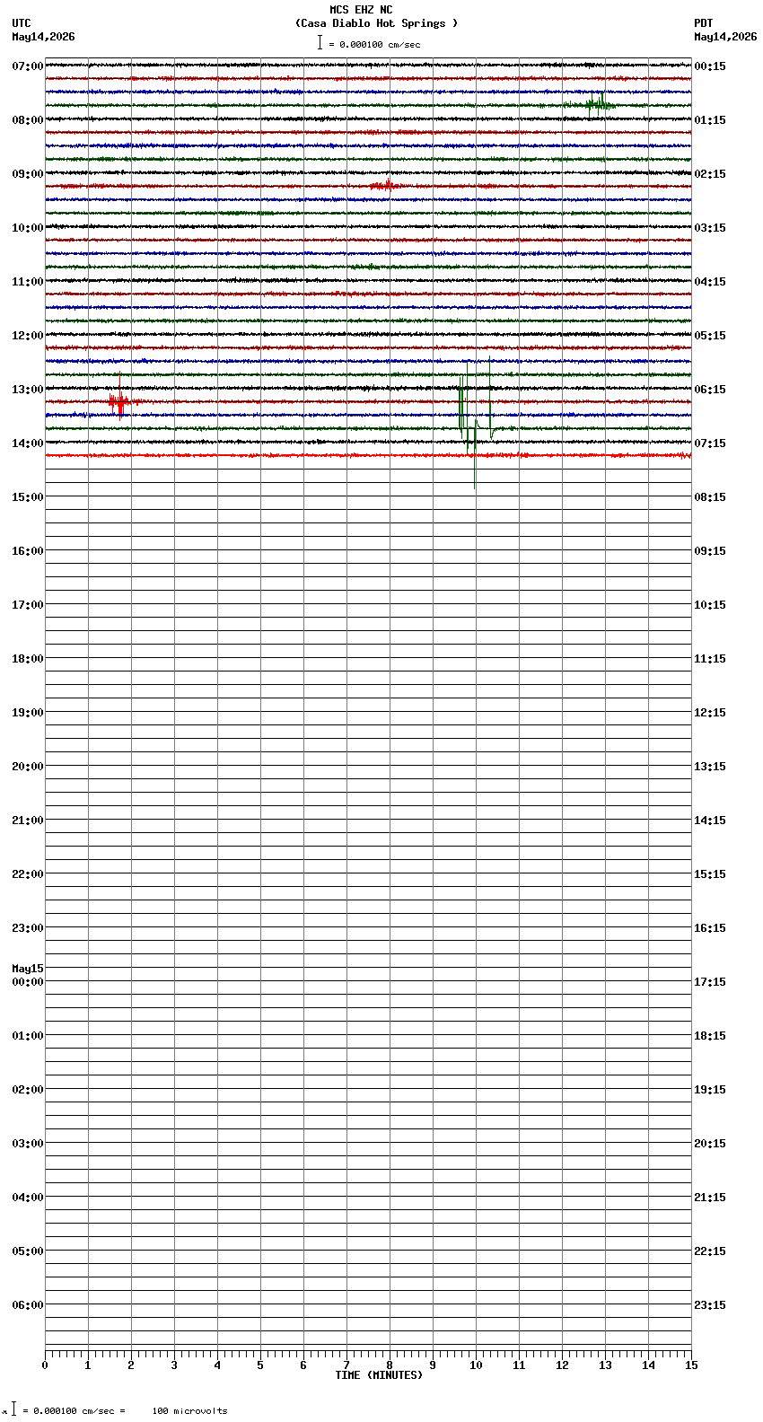763x1422 pixels.
Task: Click the '5' minute tick label
Action: (x=260, y=1365)
